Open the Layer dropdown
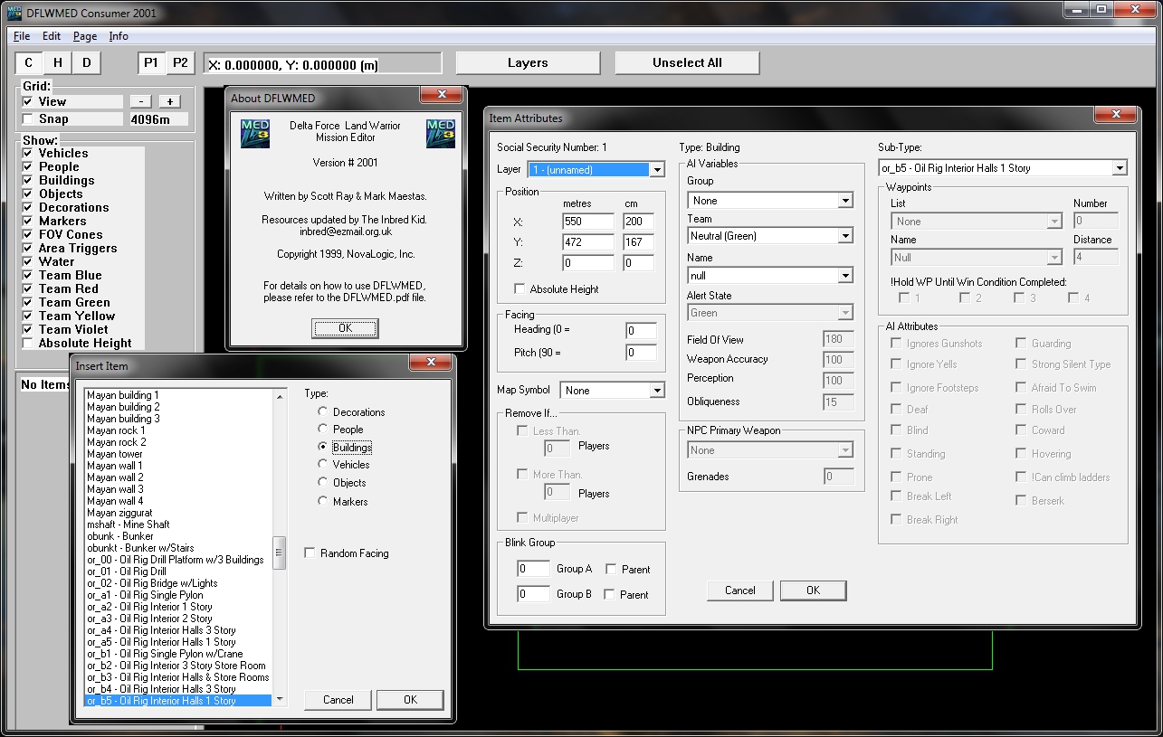The width and height of the screenshot is (1163, 737). (x=596, y=170)
